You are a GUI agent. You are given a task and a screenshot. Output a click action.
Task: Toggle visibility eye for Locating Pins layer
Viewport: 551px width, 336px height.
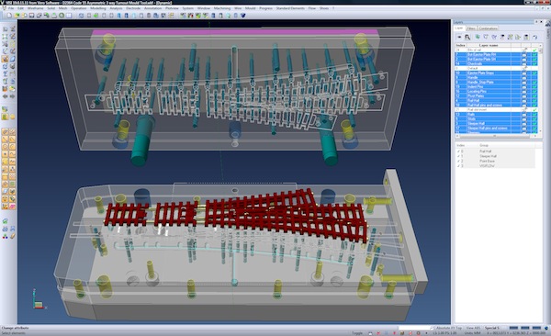pos(524,91)
